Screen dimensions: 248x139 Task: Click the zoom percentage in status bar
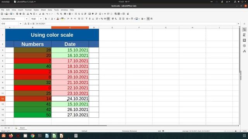click(x=245, y=131)
